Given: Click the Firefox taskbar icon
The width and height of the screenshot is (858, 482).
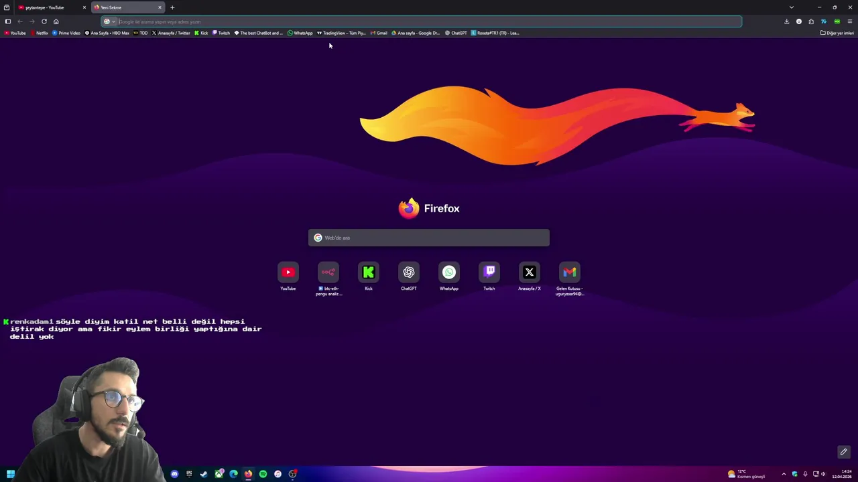Looking at the screenshot, I should [248, 474].
